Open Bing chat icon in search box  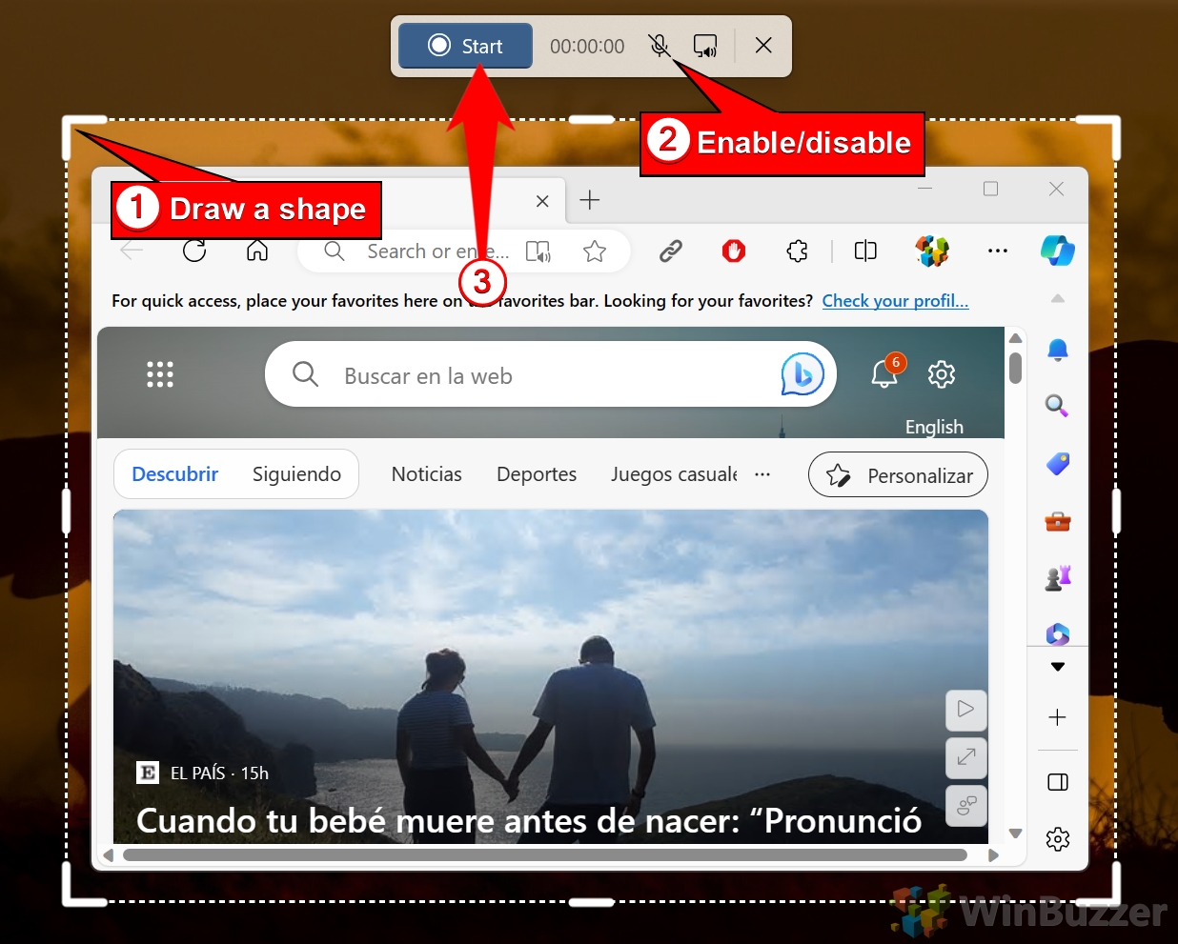coord(802,373)
